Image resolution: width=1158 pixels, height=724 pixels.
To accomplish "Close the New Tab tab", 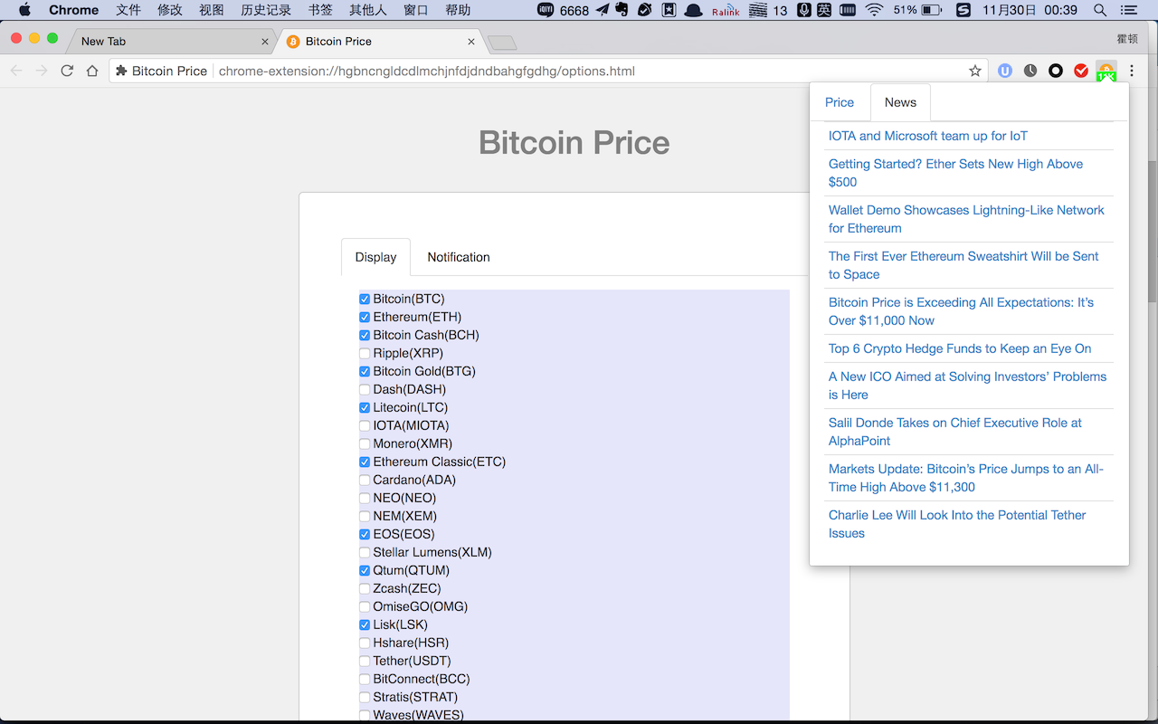I will pyautogui.click(x=265, y=42).
